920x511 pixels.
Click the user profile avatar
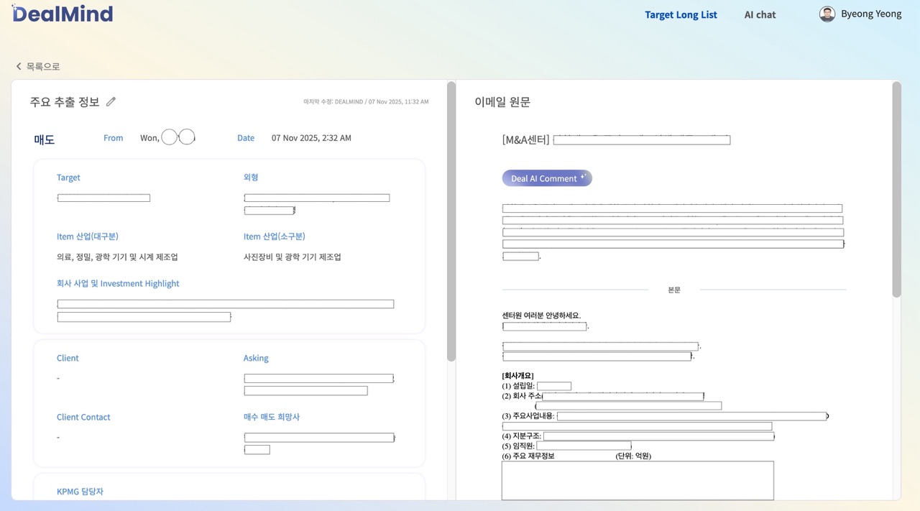click(x=827, y=14)
